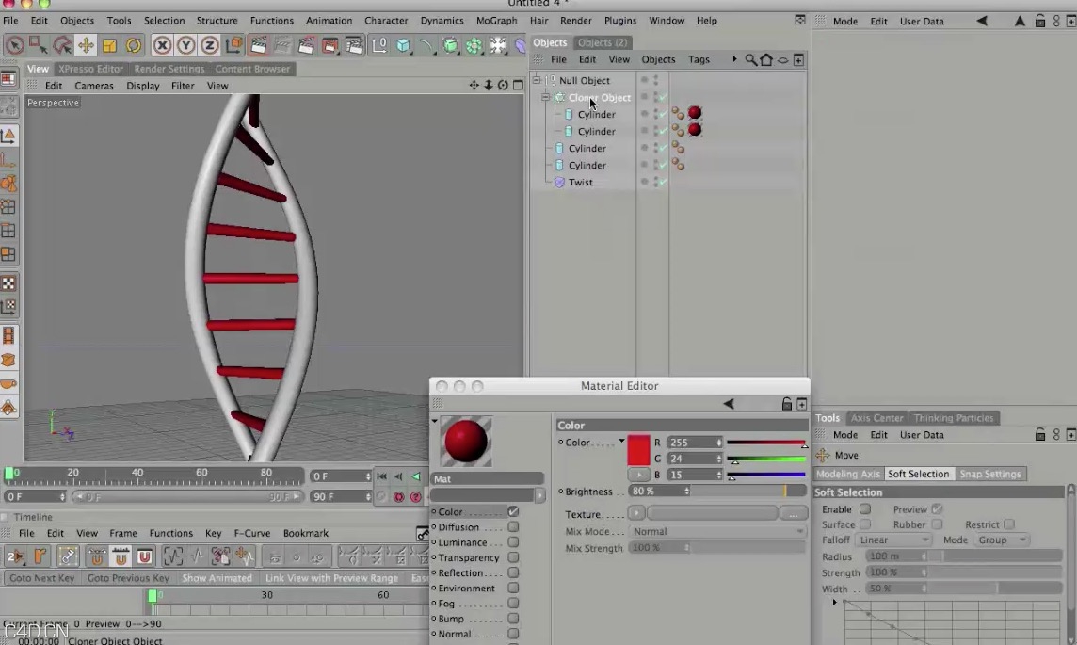1077x645 pixels.
Task: Open the search magnifier in the Objects panel
Action: [749, 59]
